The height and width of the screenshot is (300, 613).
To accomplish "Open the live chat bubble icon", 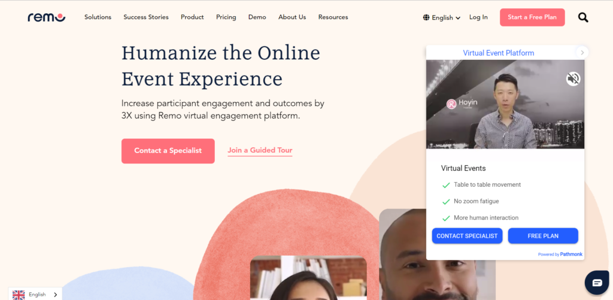I will [x=597, y=283].
